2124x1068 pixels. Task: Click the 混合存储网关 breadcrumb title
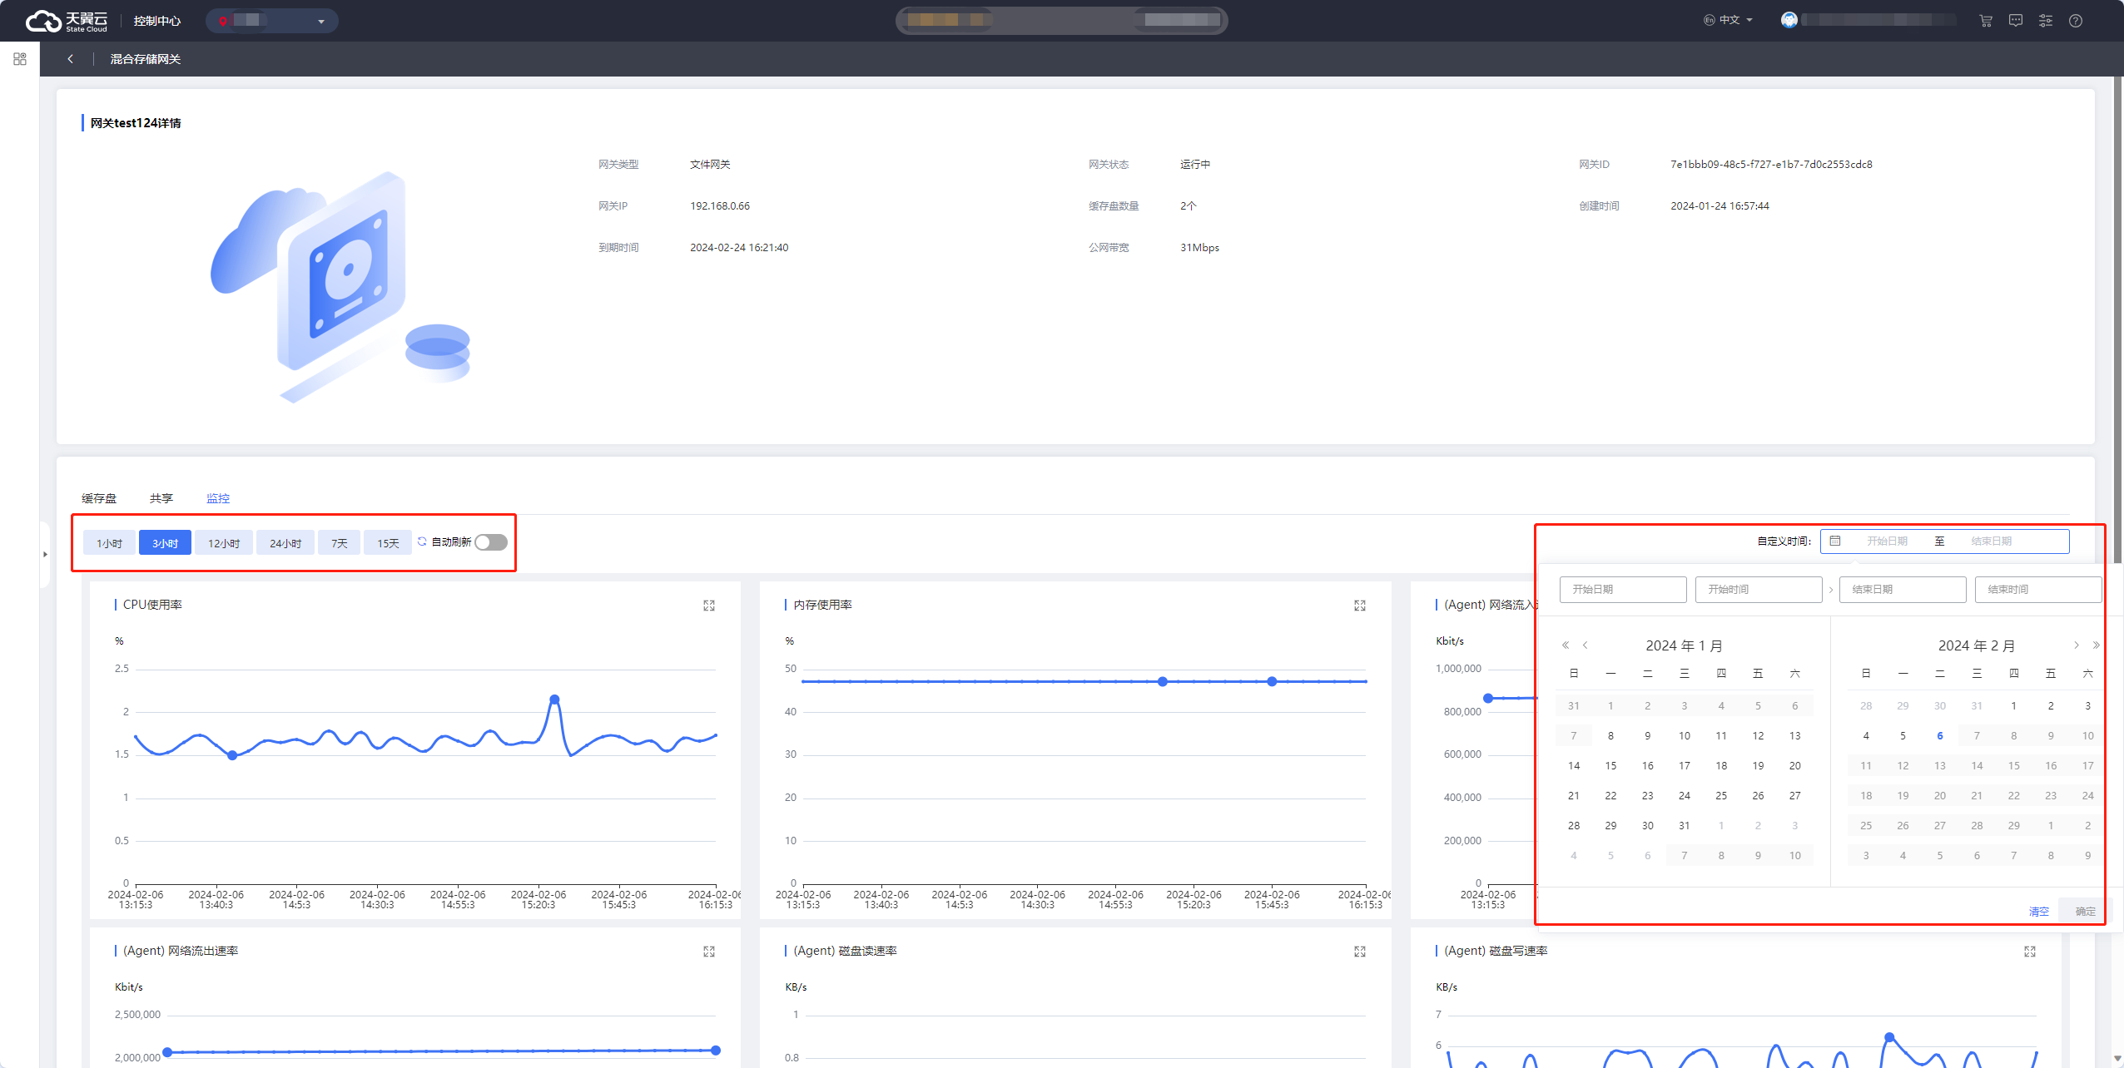(x=146, y=59)
